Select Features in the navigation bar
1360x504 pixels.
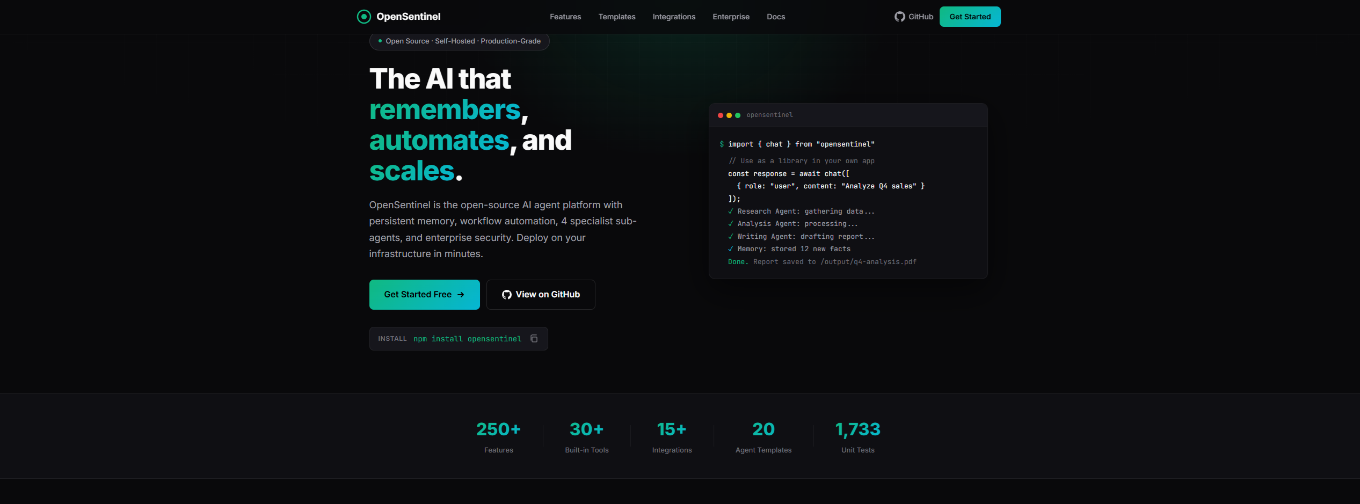tap(565, 17)
